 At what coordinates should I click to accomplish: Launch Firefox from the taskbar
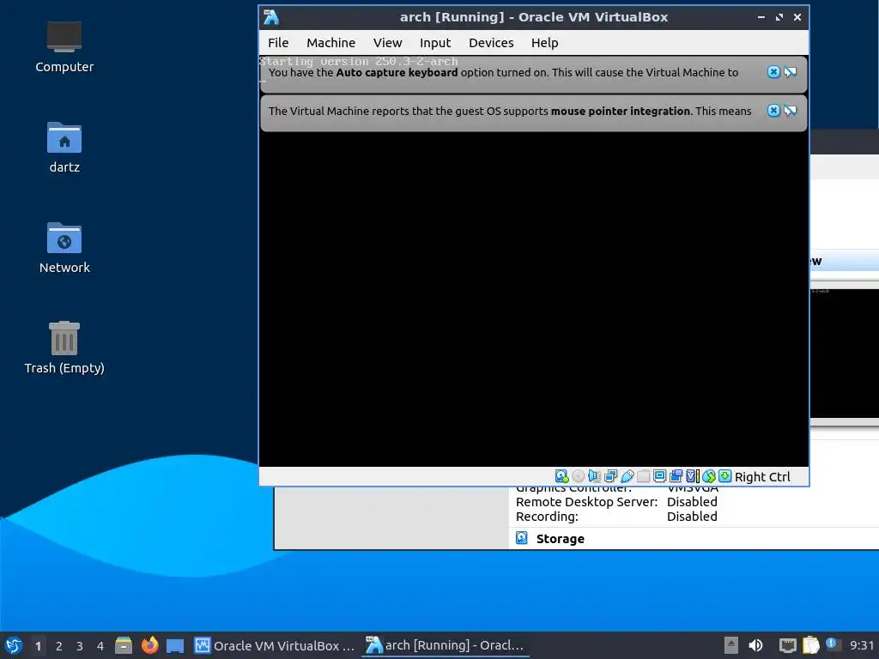point(149,645)
